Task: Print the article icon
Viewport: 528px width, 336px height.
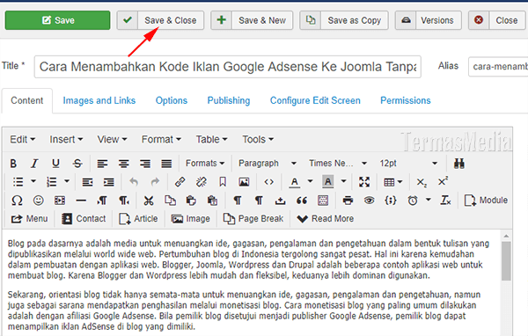Action: tap(348, 201)
